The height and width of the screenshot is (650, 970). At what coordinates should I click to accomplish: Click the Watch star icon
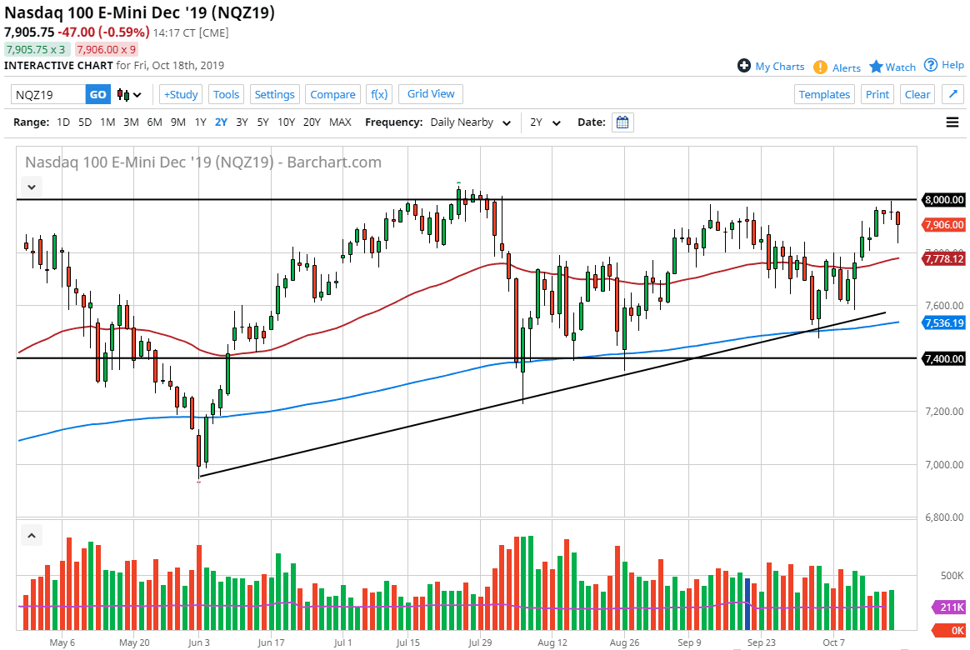tap(876, 67)
